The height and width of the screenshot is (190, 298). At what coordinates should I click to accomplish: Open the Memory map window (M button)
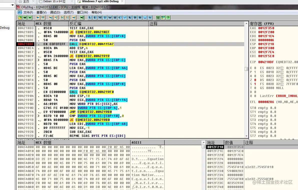point(100,18)
